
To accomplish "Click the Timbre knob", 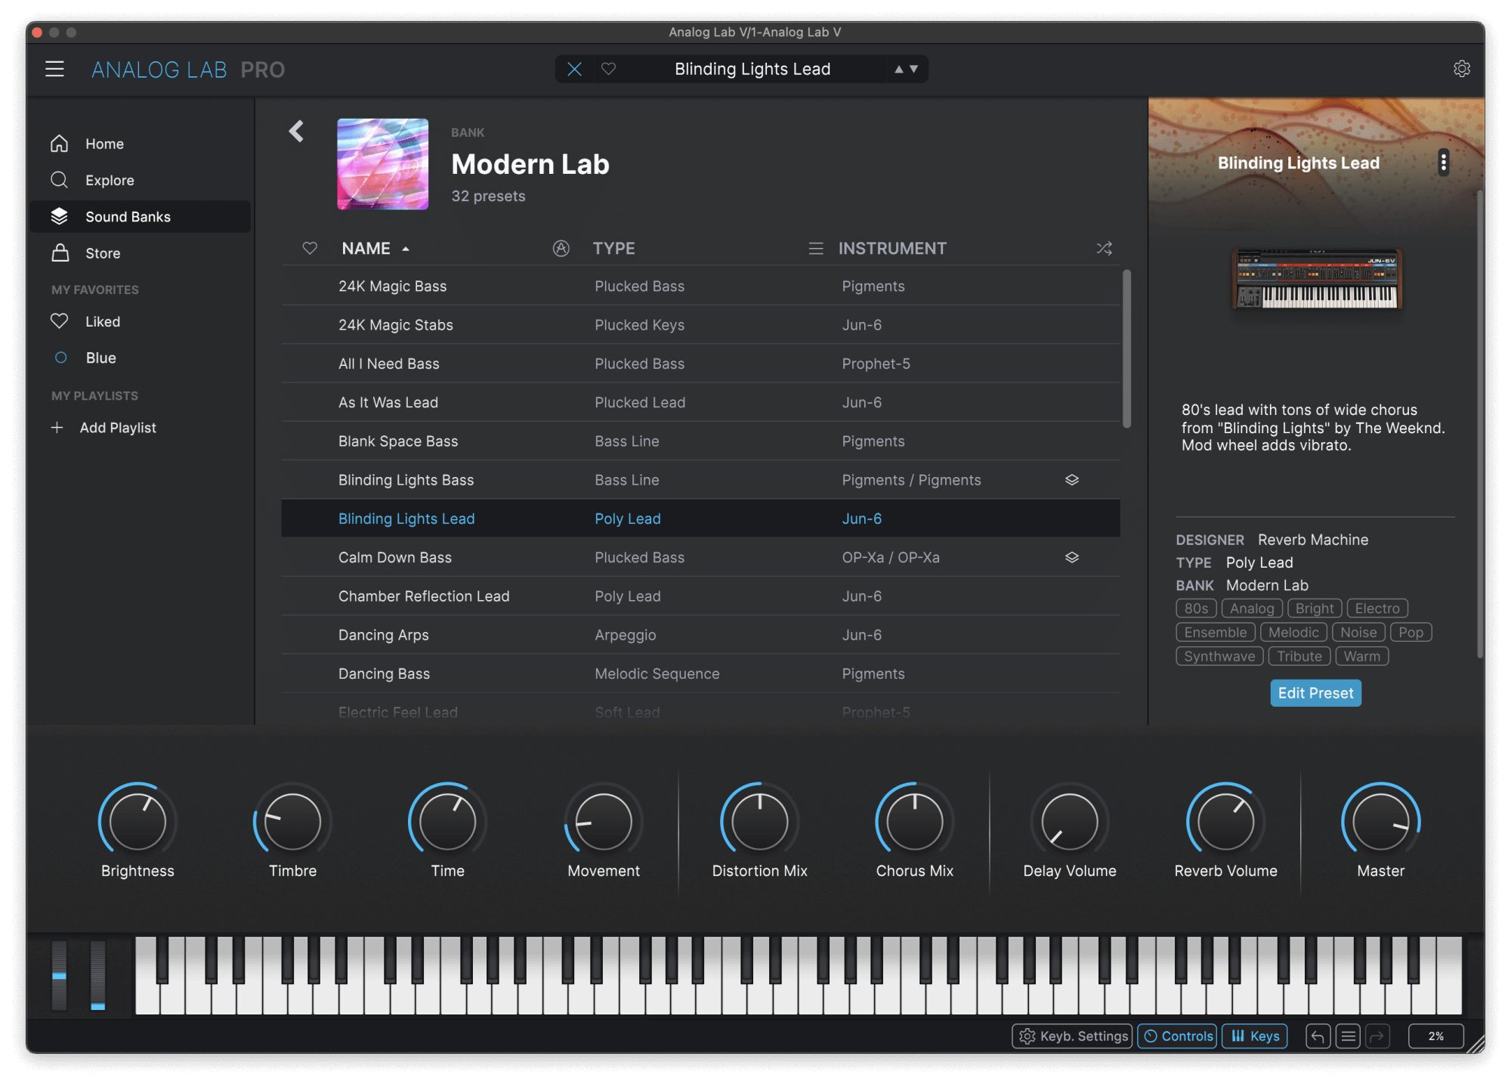I will [292, 822].
